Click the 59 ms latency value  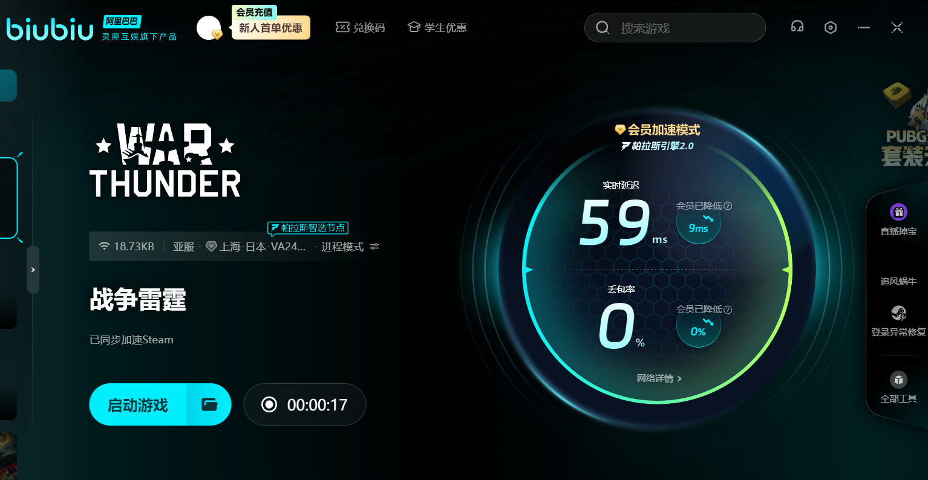[623, 224]
